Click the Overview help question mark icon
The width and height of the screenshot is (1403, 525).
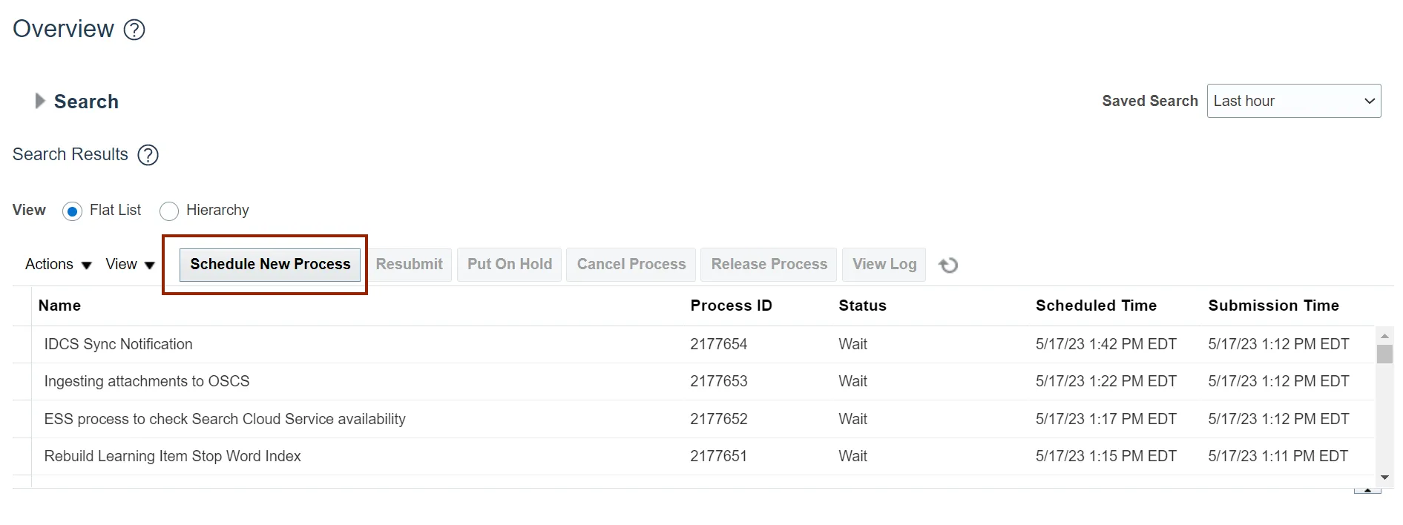point(134,30)
